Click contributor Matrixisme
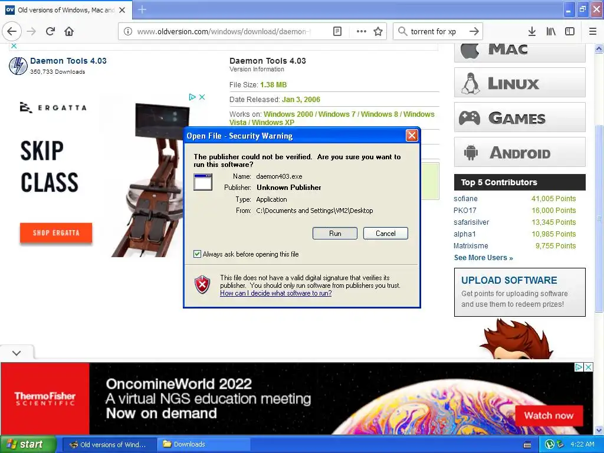Viewport: 604px width, 453px height. [x=470, y=246]
